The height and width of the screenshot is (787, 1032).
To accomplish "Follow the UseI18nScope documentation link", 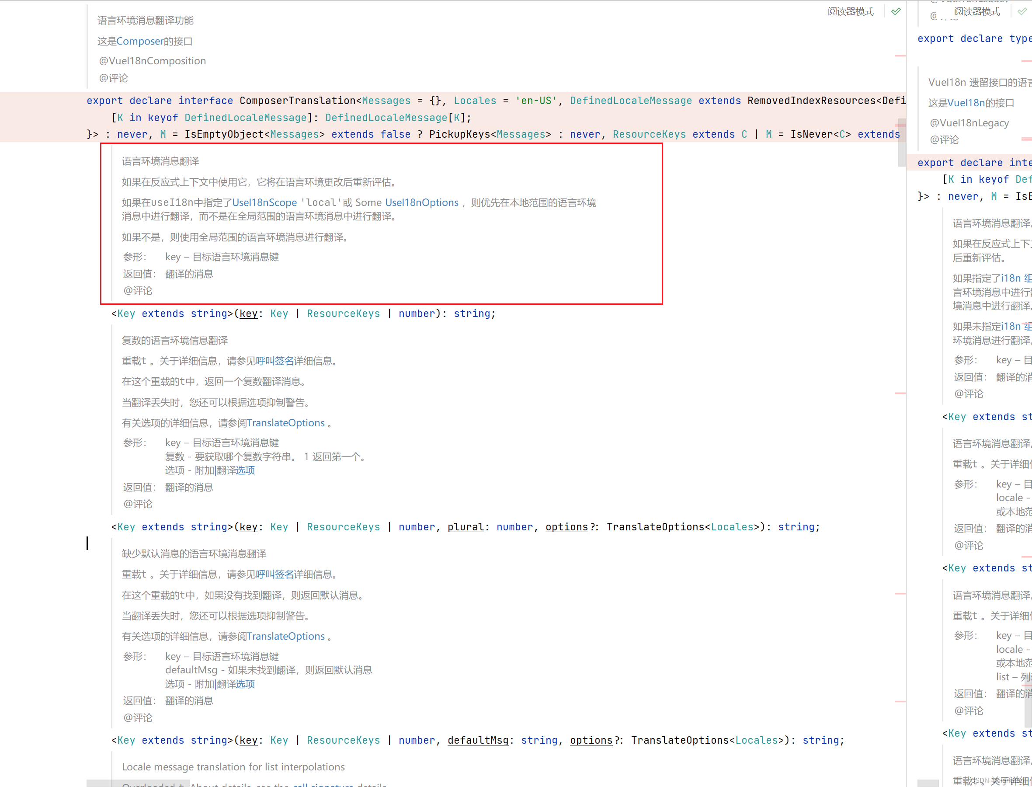I will tap(264, 203).
